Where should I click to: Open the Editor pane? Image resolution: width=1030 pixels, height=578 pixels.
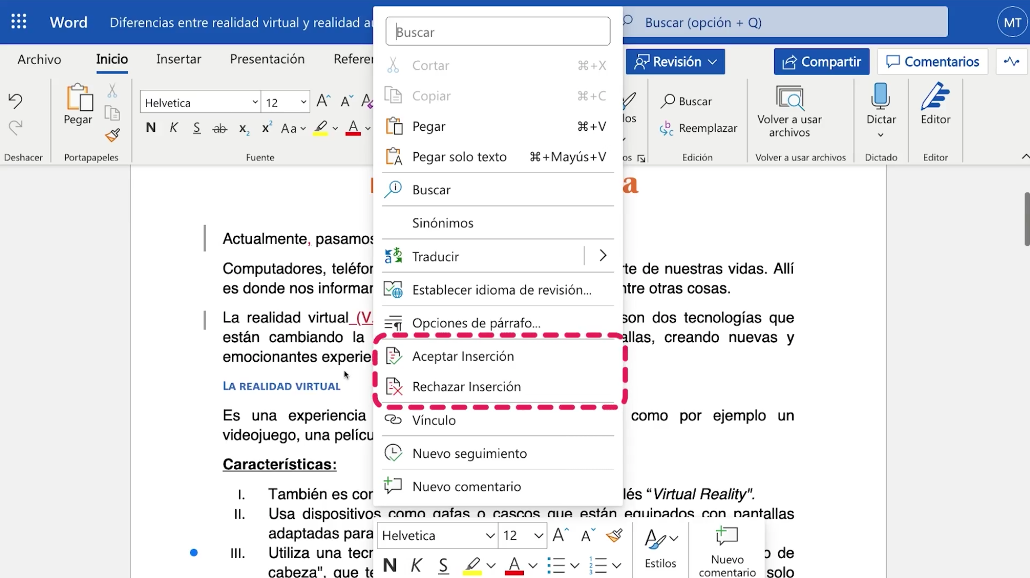936,105
